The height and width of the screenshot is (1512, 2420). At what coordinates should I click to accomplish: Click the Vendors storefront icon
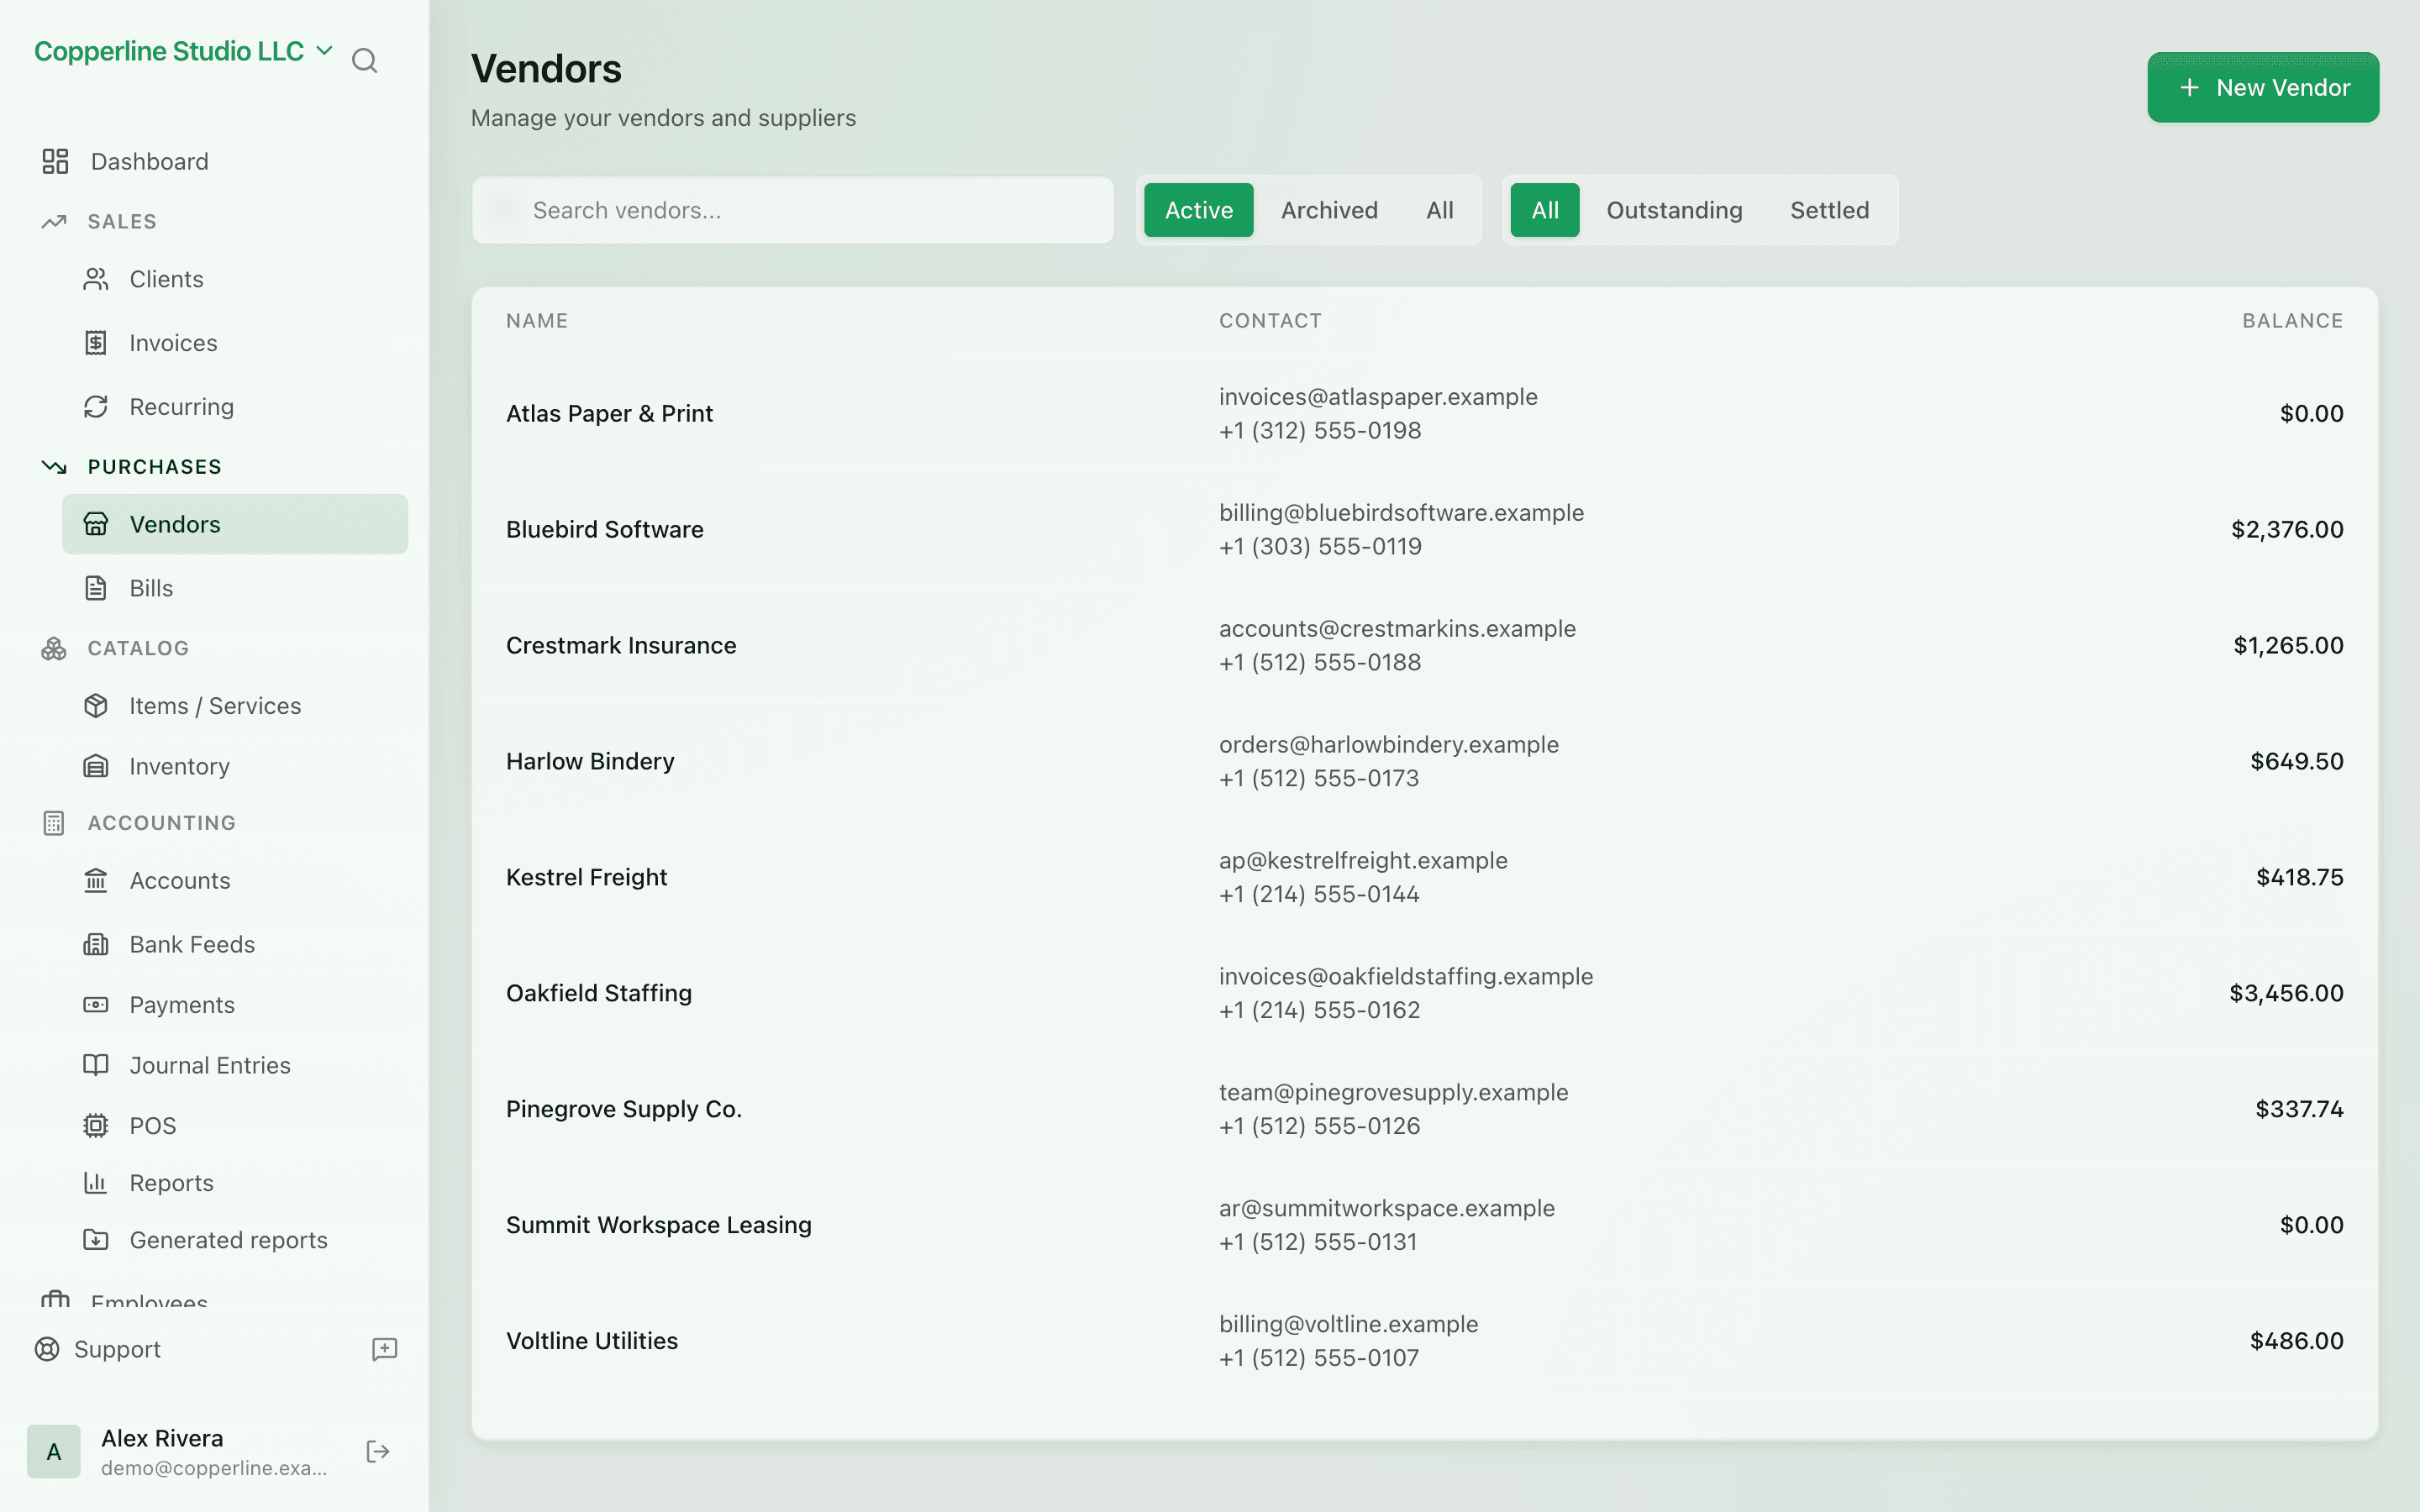[96, 524]
